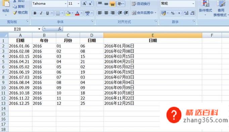Open fill color dropdown arrow

pyautogui.click(x=73, y=13)
